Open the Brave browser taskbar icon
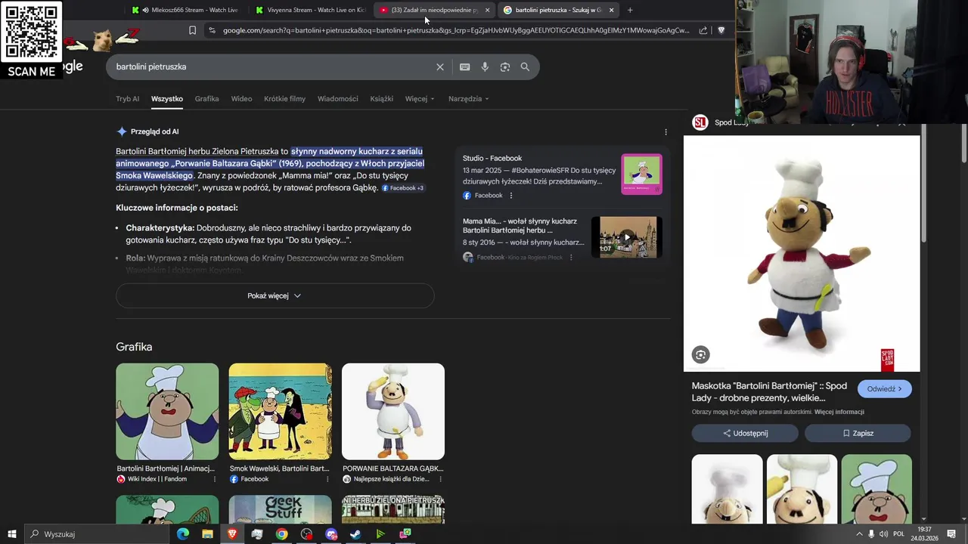The image size is (968, 544). tap(232, 534)
